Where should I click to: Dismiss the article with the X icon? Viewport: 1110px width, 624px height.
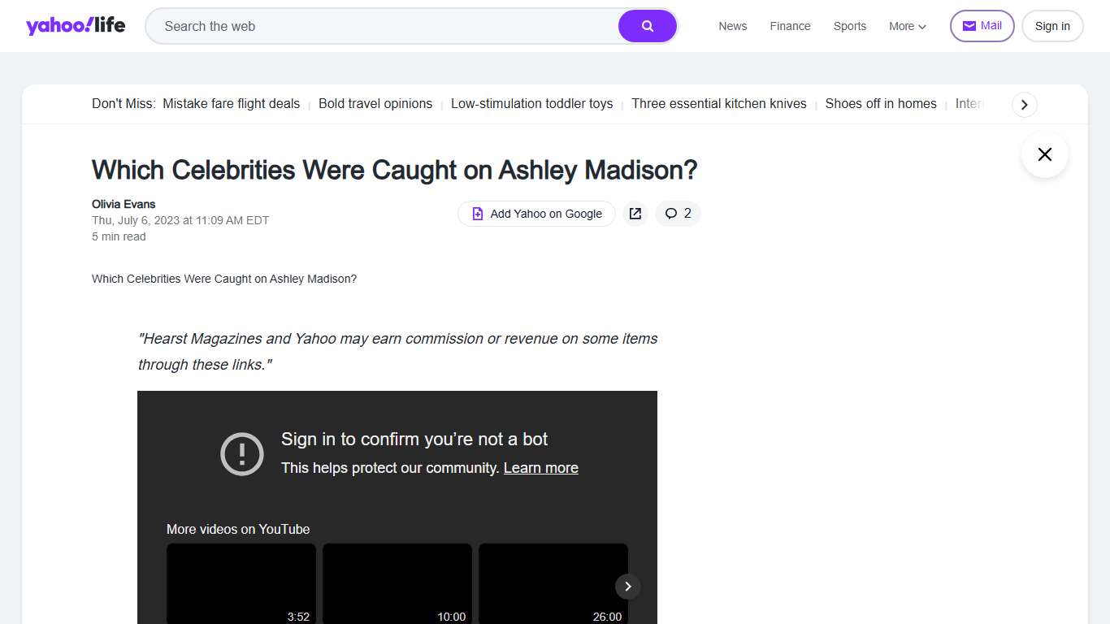[x=1044, y=154]
